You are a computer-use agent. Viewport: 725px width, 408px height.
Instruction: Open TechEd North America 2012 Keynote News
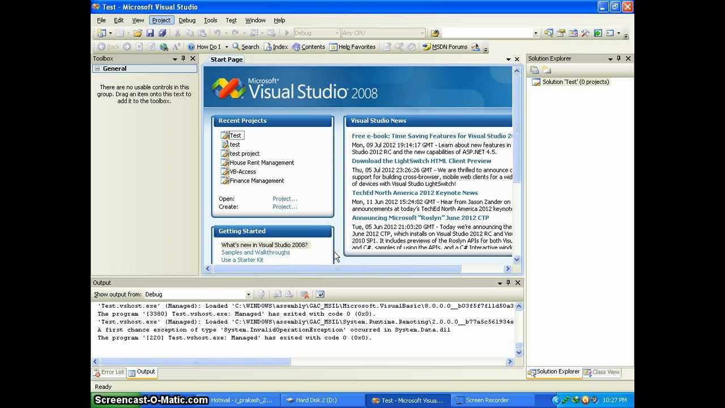(x=415, y=193)
